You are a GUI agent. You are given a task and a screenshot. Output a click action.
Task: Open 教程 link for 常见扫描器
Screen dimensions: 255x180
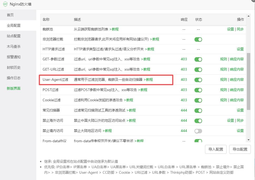131,110
